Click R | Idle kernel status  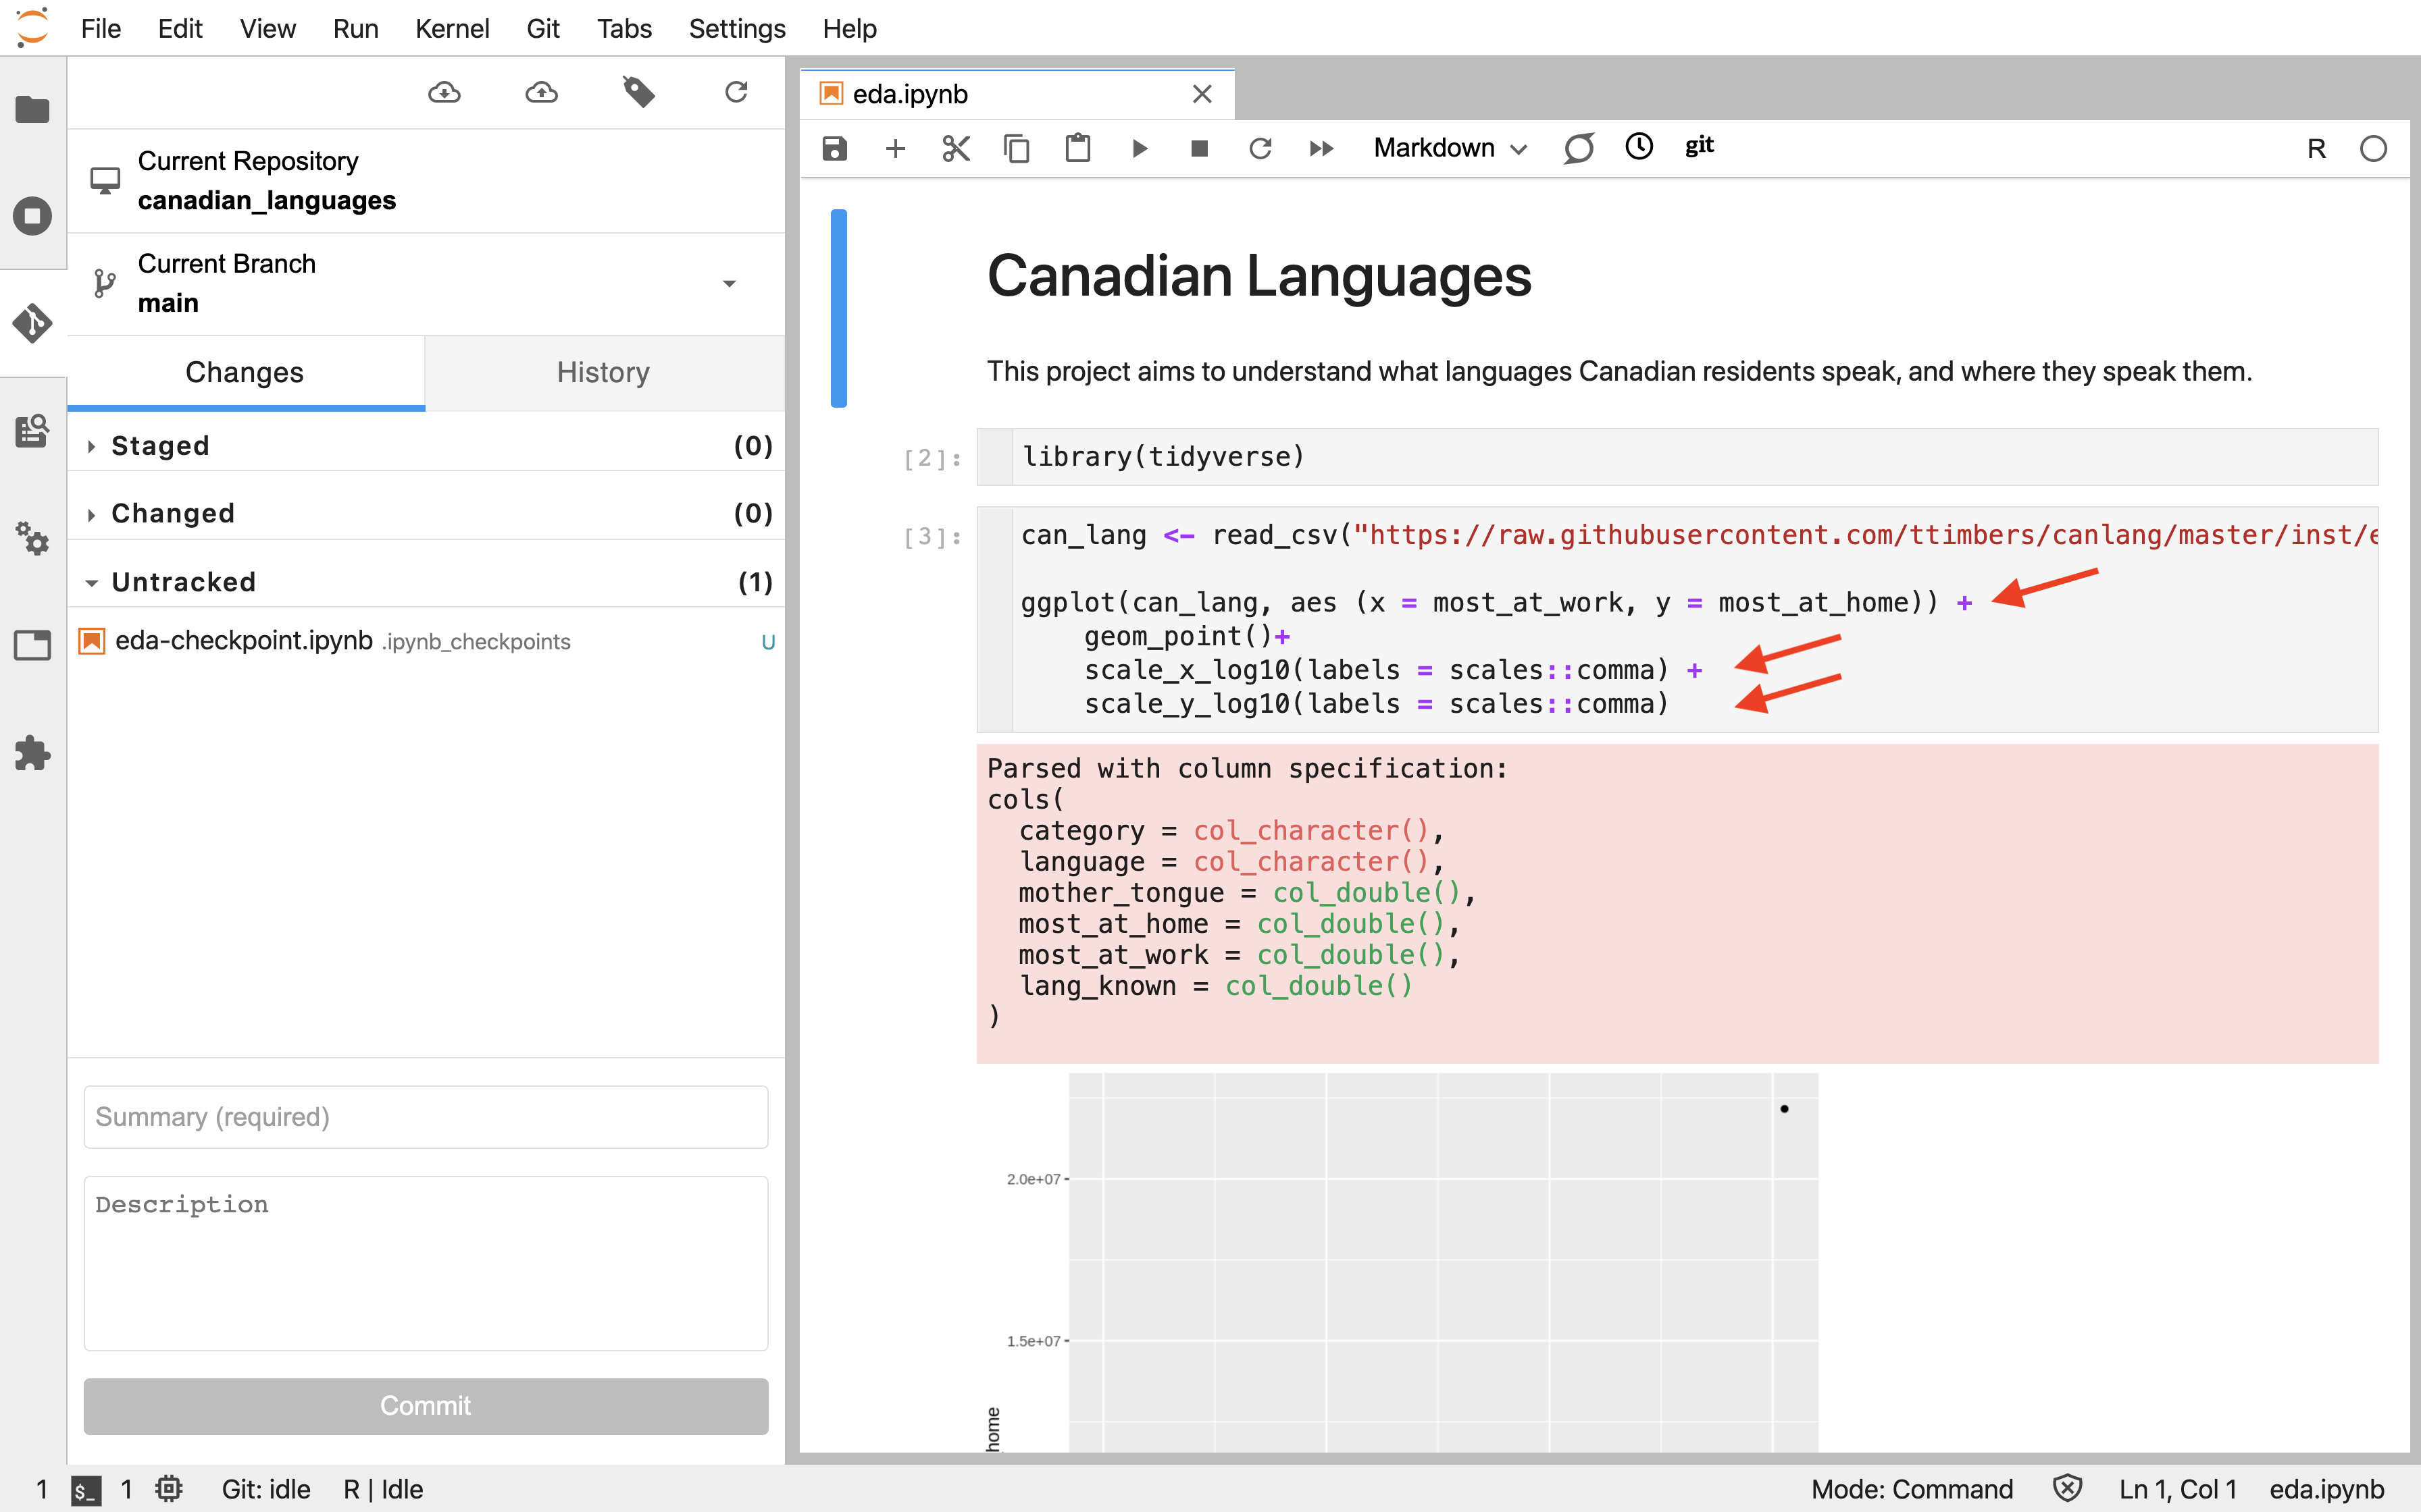point(383,1489)
